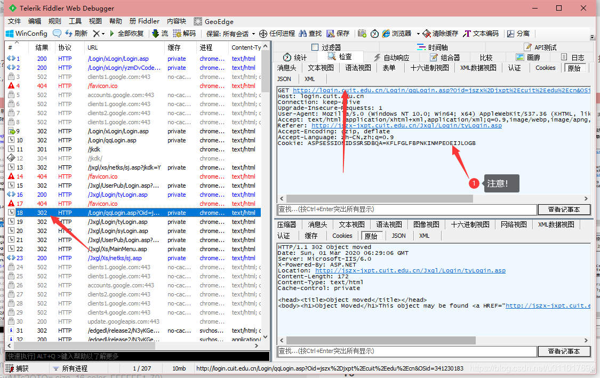Click the request pane find input field
The height and width of the screenshot is (378, 600).
[x=407, y=210]
